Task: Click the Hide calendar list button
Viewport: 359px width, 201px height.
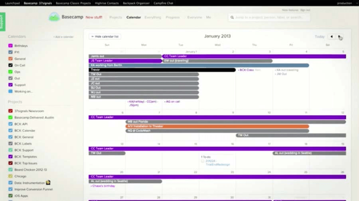Action: 105,36
